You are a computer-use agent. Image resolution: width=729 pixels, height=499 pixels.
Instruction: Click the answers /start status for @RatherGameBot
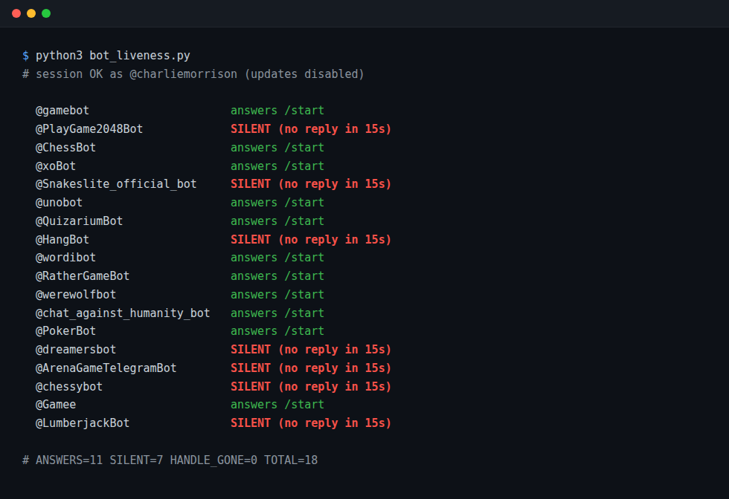point(277,276)
